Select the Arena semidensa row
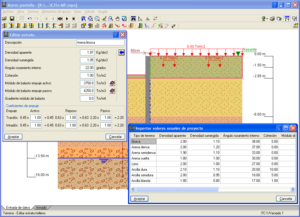Image resolution: width=300 pixels, height=217 pixels. [x=213, y=153]
